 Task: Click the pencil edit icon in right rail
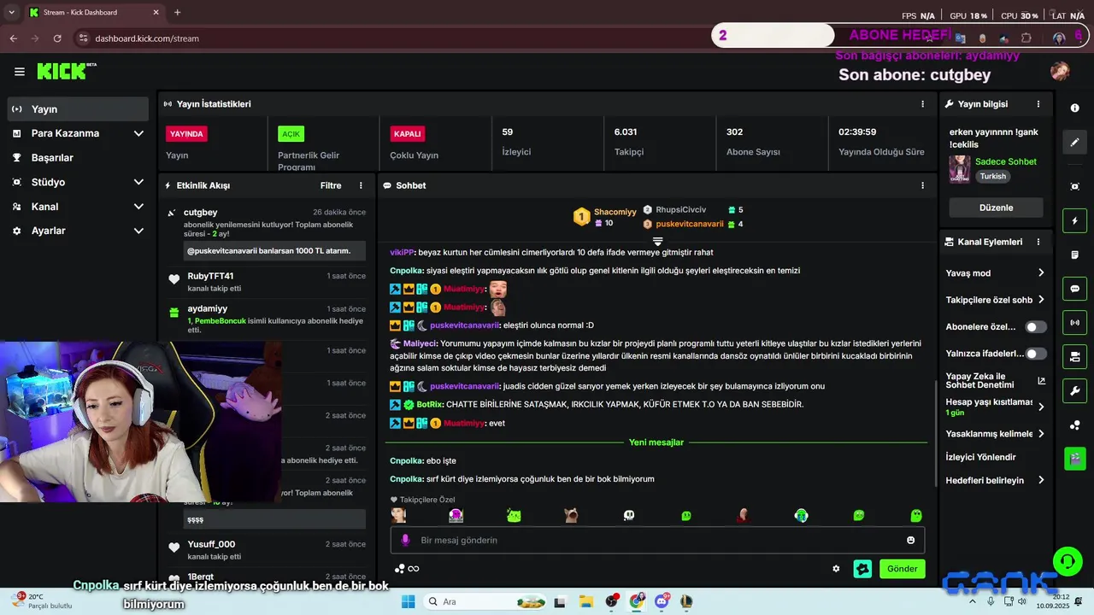[1074, 143]
